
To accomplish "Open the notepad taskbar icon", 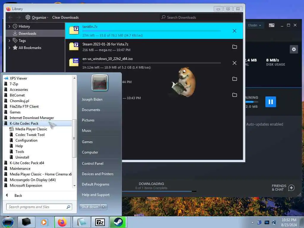I will (x=81, y=222).
